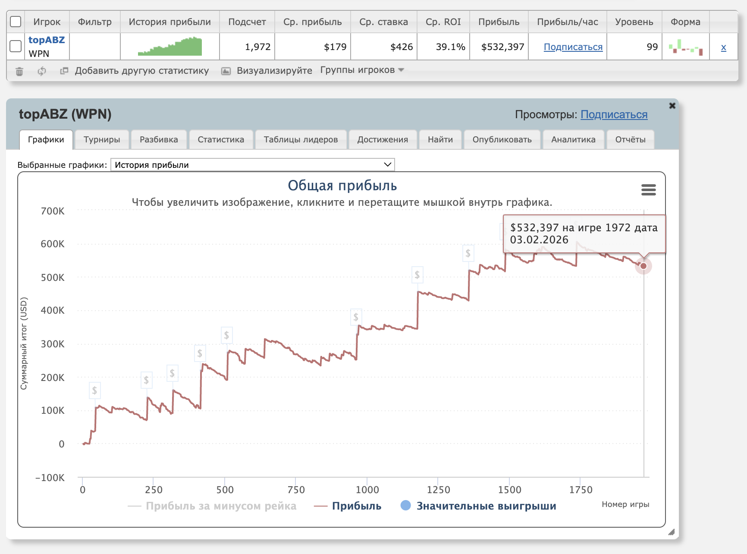Check the topABZ row checkbox

(x=16, y=46)
